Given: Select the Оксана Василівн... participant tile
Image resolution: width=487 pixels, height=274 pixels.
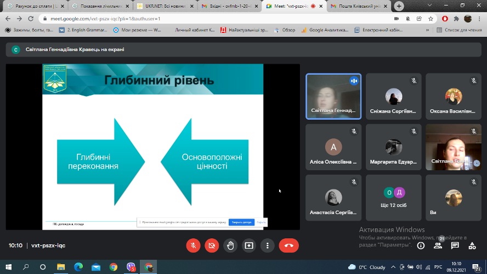Looking at the screenshot, I should coord(454,97).
